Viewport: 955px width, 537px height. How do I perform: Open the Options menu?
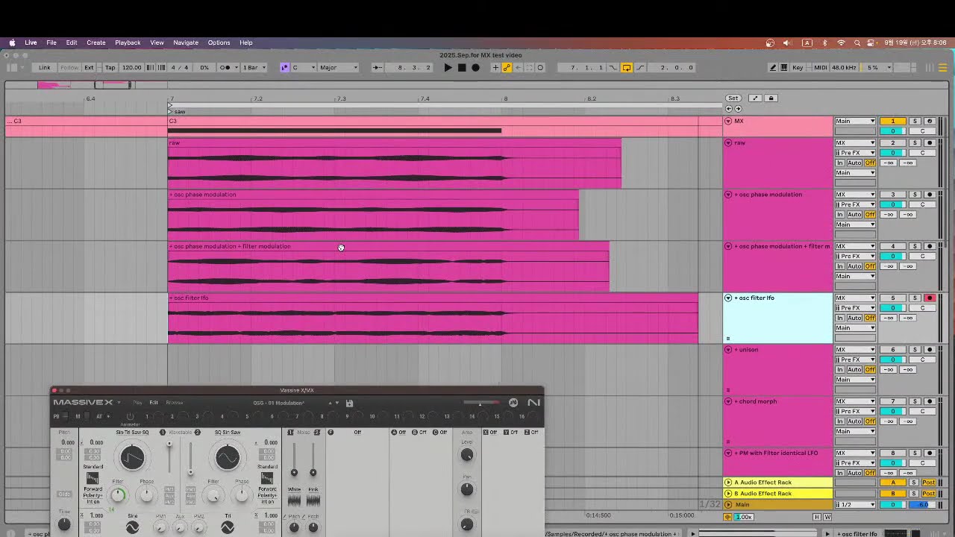coord(219,43)
